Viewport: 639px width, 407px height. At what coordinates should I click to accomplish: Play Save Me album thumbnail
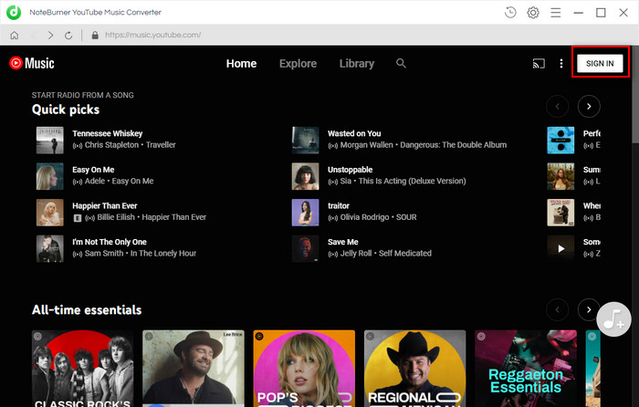(305, 248)
